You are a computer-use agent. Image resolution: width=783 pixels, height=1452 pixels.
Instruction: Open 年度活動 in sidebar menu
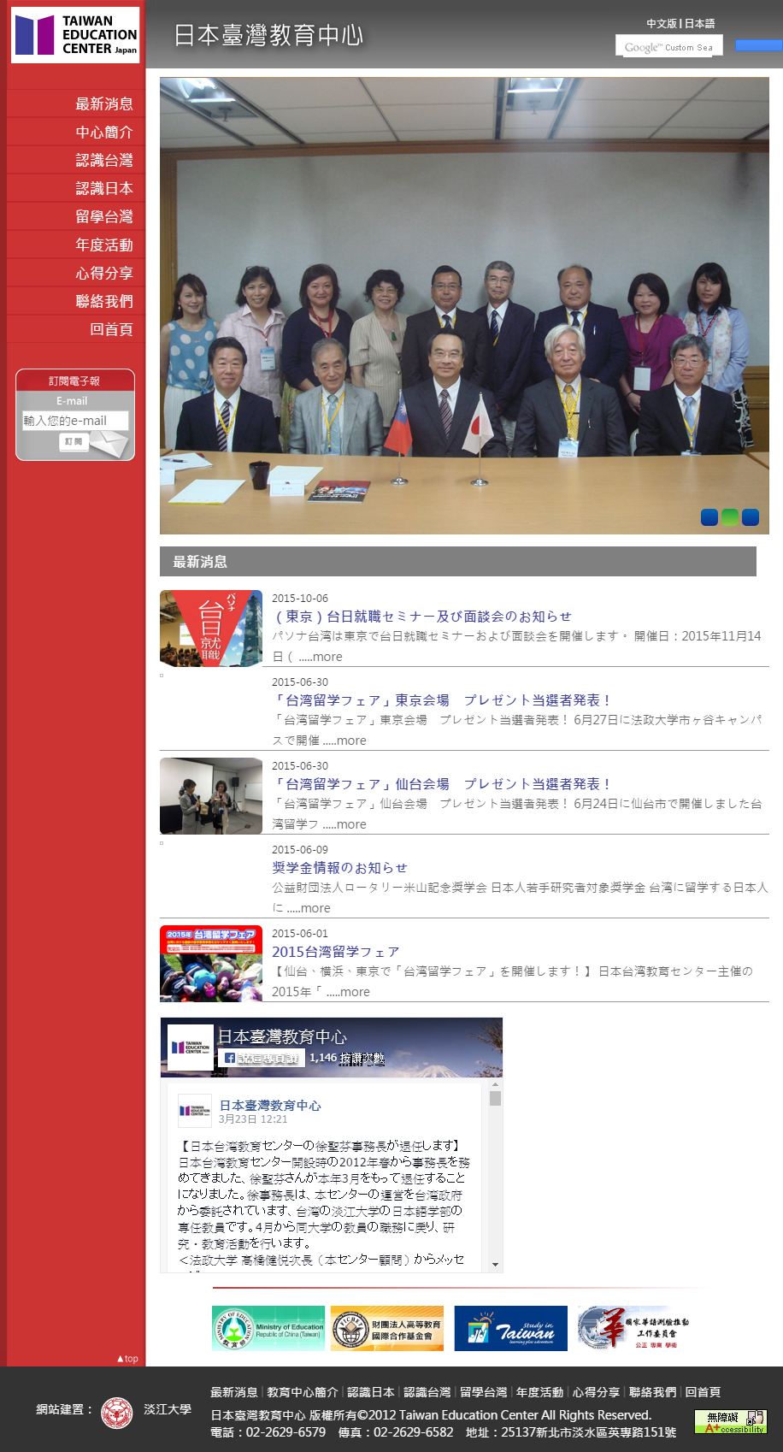tap(103, 245)
